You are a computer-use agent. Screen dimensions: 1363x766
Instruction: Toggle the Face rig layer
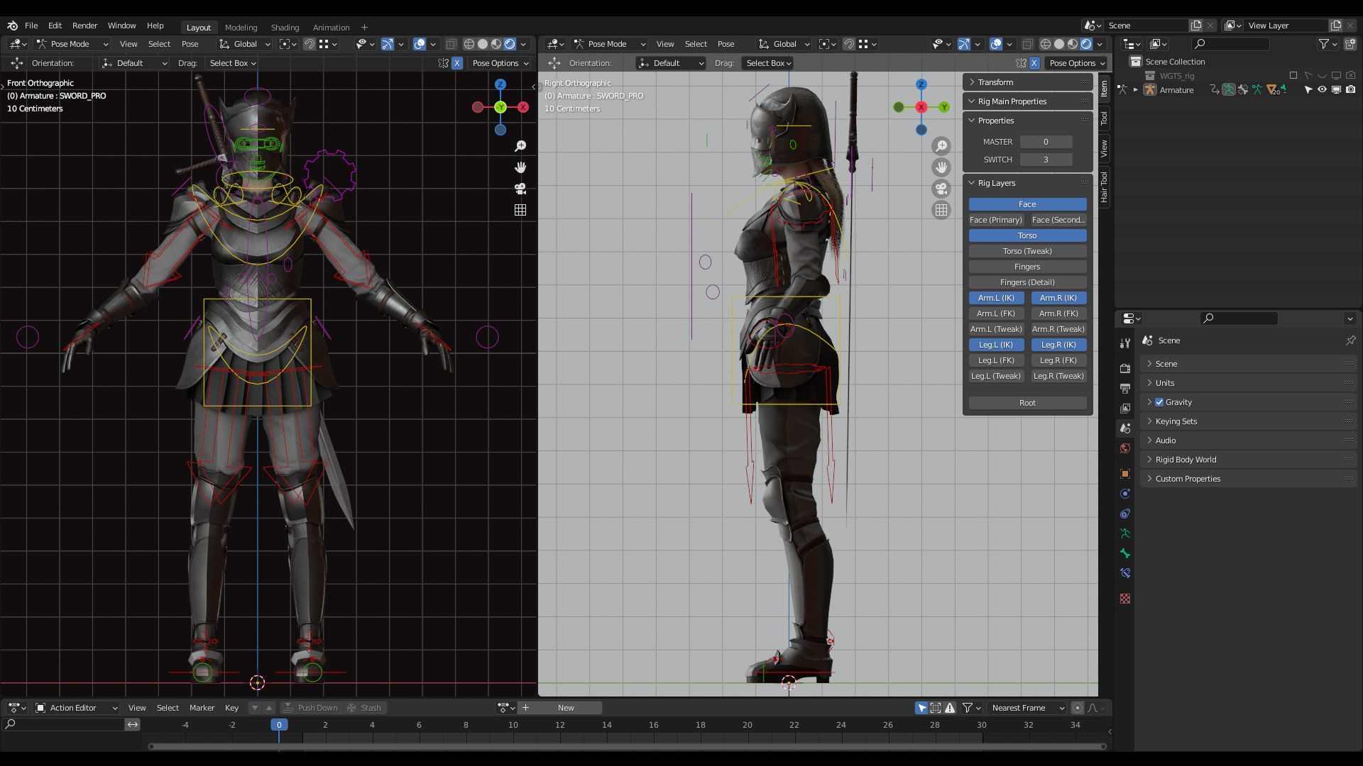[1027, 204]
